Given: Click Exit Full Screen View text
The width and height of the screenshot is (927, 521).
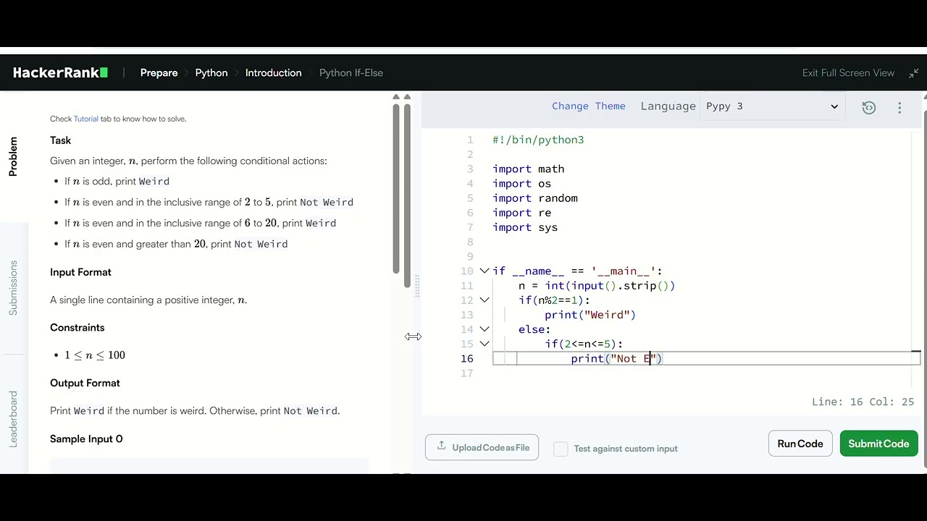Looking at the screenshot, I should [x=848, y=72].
